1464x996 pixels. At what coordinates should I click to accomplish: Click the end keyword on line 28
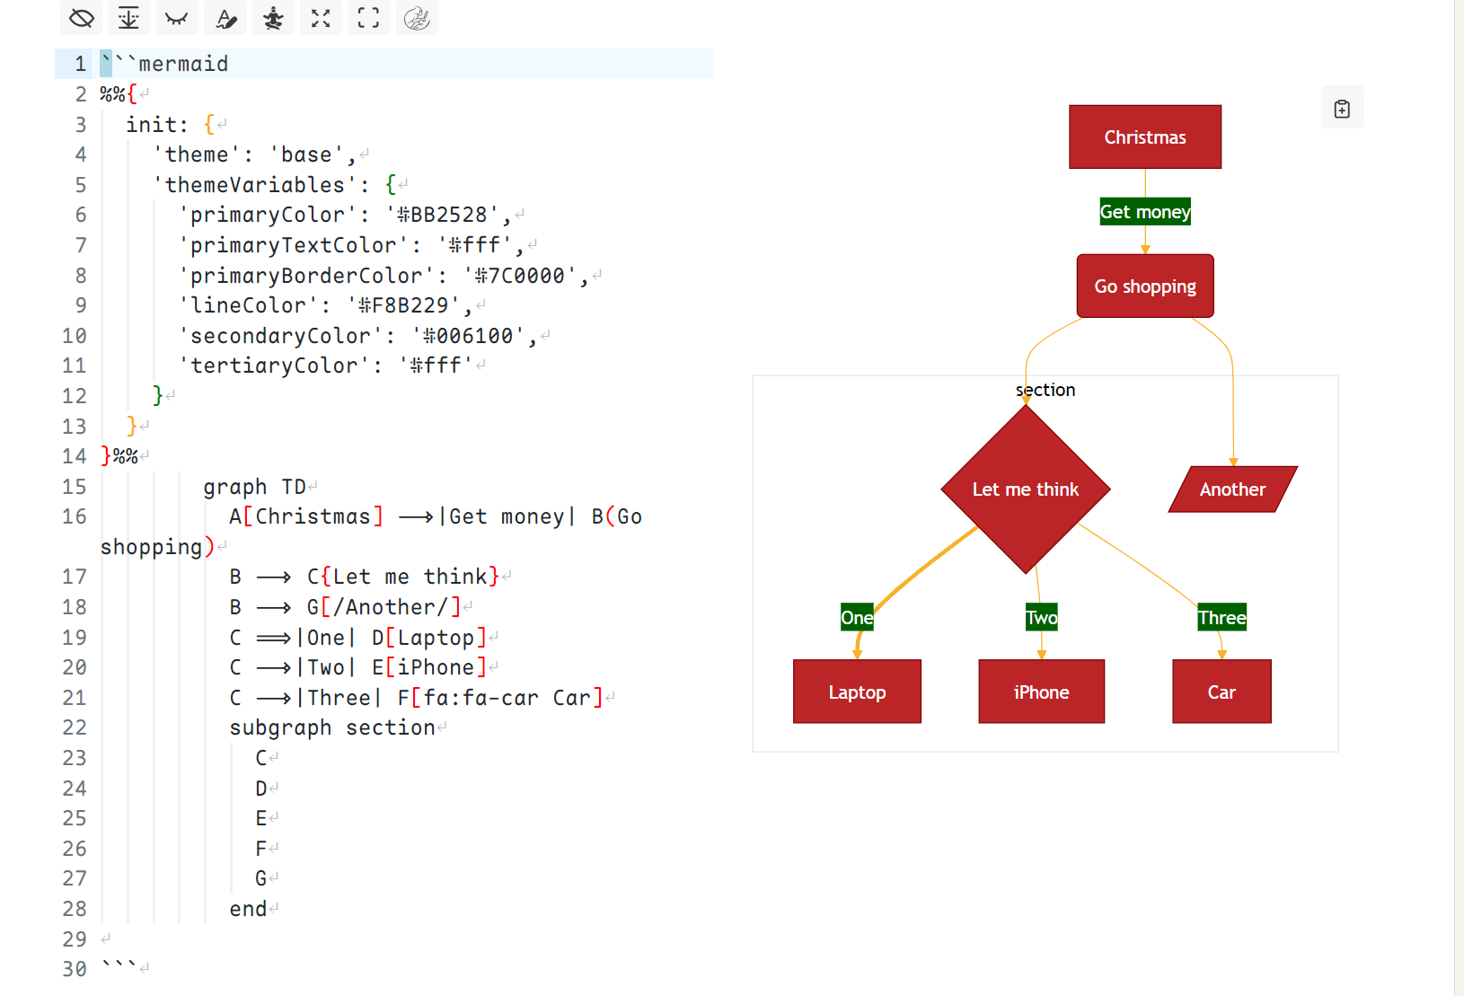(248, 909)
